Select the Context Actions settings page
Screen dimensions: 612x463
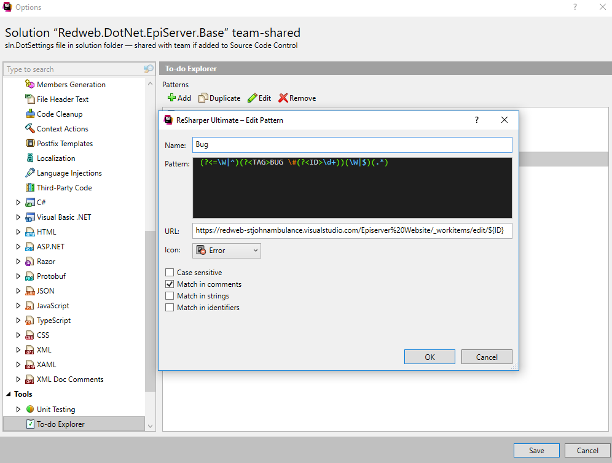[x=63, y=128]
